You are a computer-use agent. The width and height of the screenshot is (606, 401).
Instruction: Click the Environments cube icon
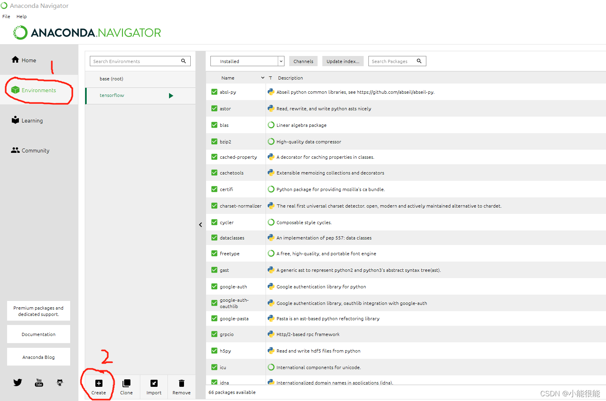pyautogui.click(x=15, y=90)
